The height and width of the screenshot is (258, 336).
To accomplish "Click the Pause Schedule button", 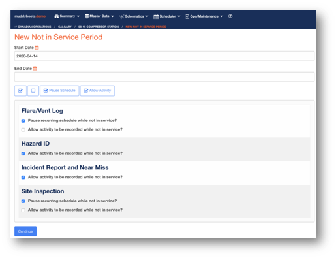I will [59, 91].
